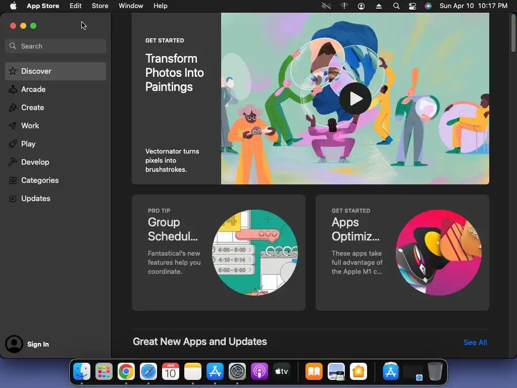Open the Updates download icon
The image size is (517, 388).
tap(13, 198)
